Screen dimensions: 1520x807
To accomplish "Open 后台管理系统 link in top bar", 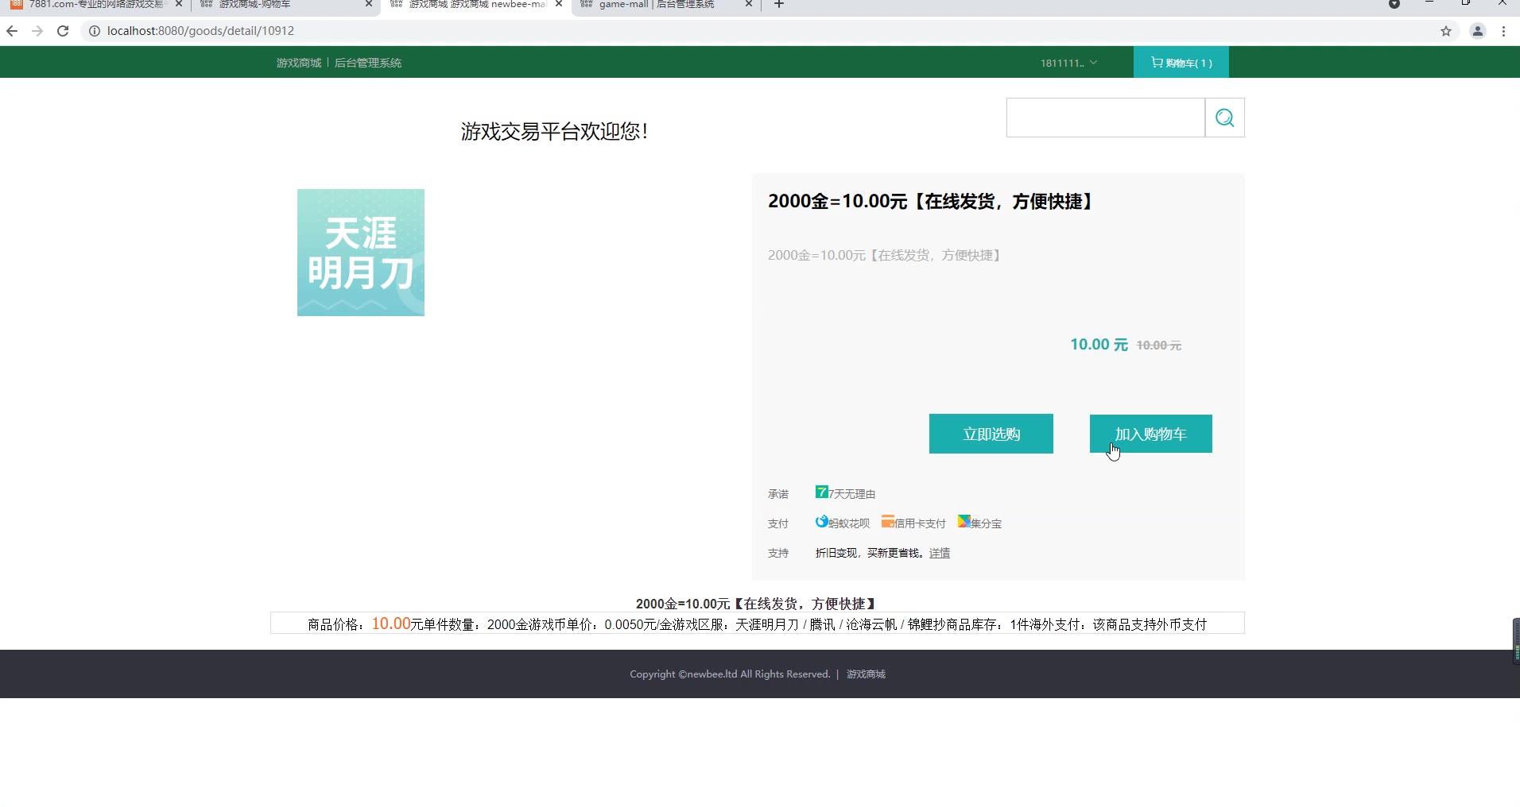I will pos(367,63).
